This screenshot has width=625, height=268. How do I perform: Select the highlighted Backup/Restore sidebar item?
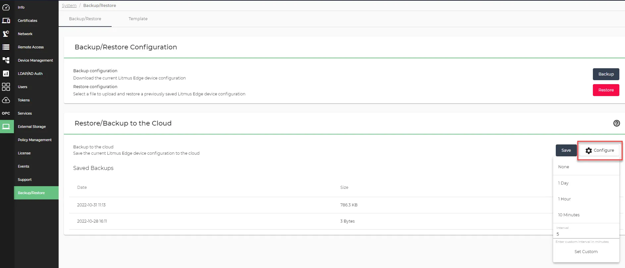click(x=36, y=193)
